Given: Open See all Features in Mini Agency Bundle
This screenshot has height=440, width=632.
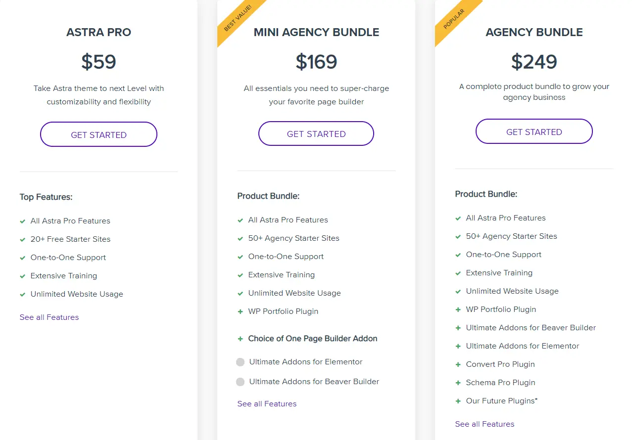Looking at the screenshot, I should pos(267,404).
